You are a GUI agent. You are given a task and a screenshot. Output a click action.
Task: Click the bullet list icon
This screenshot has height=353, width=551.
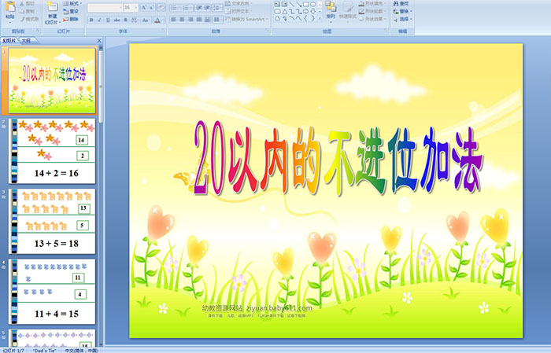click(x=176, y=7)
